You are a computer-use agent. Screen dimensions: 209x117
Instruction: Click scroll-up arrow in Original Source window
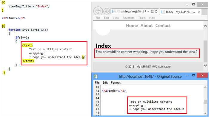(x=205, y=87)
